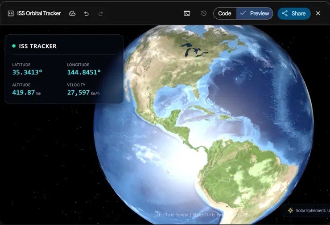
Task: Click the green ISS Tracker status dot
Action: coord(14,46)
